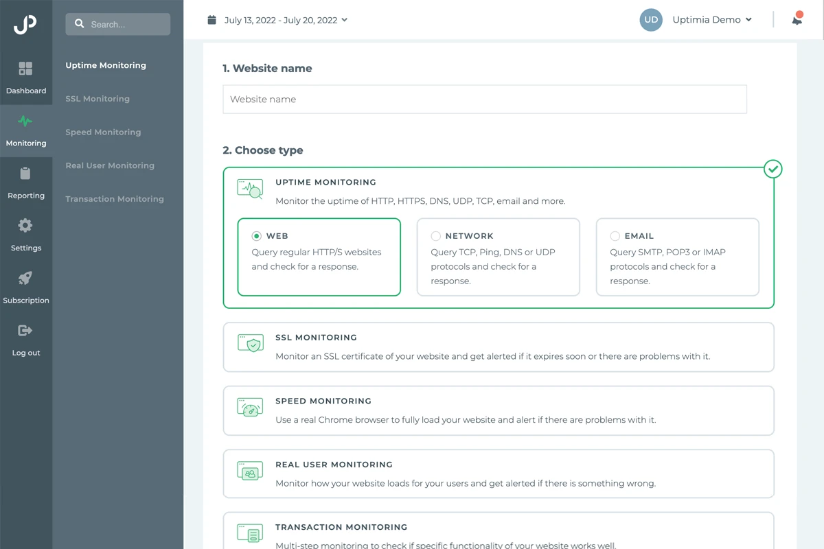Click the Real User Monitoring icon
824x549 pixels.
[x=250, y=471]
